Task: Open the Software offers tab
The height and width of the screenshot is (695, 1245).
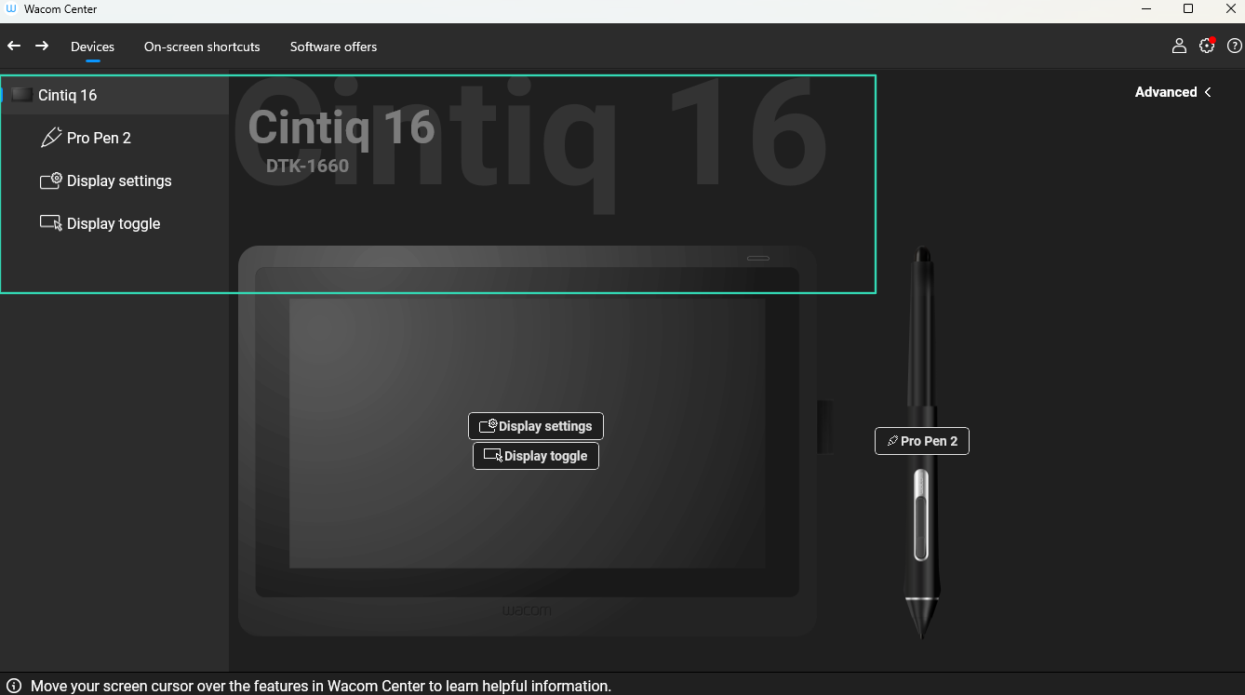Action: 333,47
